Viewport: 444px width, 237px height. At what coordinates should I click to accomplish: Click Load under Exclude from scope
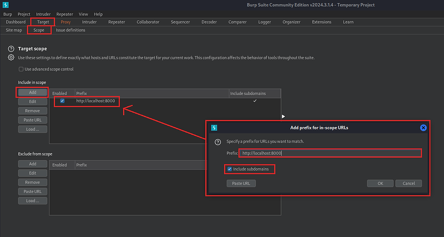(33, 200)
